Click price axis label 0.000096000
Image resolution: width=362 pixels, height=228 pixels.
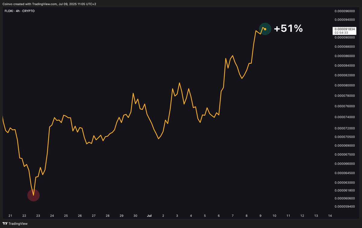[345, 11]
